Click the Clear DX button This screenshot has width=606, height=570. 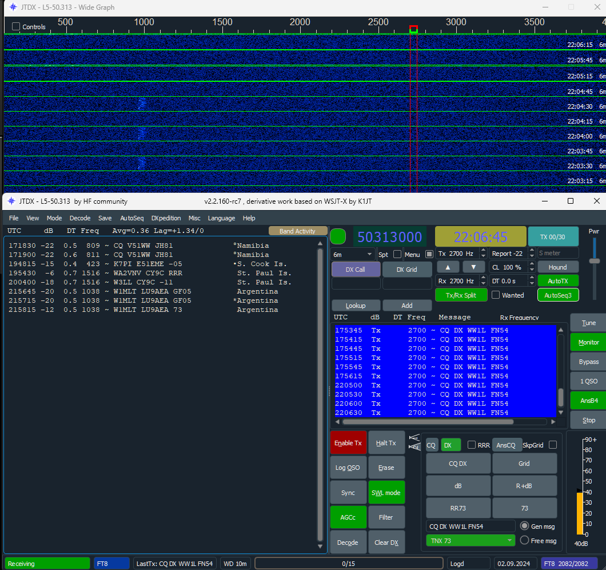click(386, 542)
